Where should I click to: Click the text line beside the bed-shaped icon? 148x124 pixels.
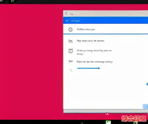(91, 41)
